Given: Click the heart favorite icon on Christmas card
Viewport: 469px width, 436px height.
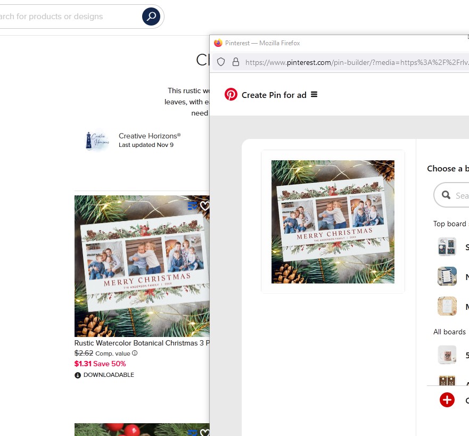Looking at the screenshot, I should click(205, 205).
